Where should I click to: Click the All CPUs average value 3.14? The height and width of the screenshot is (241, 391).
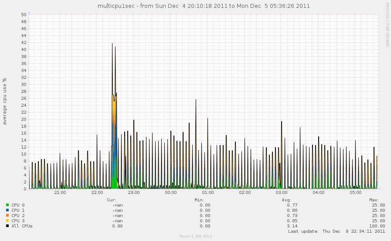point(292,226)
